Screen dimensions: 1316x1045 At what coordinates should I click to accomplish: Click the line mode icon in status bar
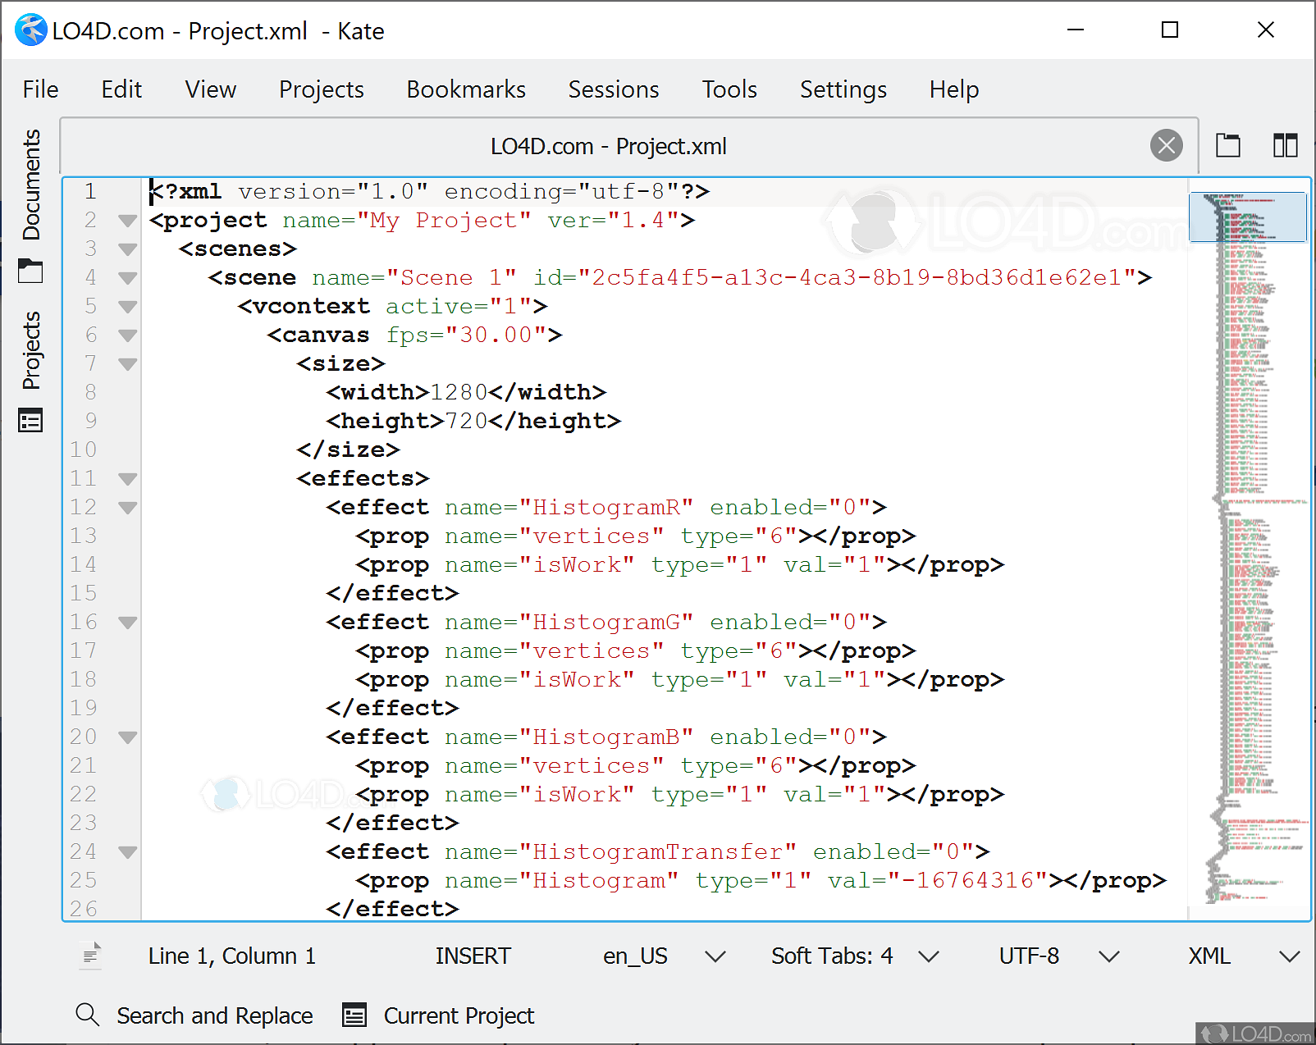tap(91, 956)
